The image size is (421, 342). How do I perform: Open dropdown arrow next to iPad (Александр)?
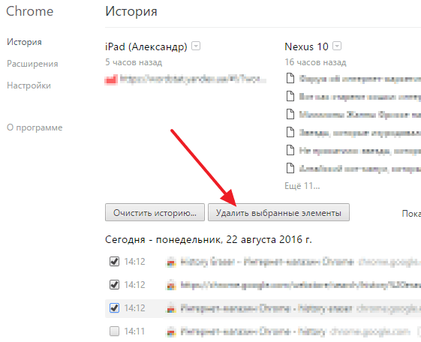[196, 46]
